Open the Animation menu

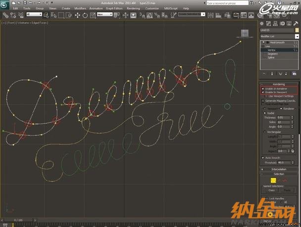96,8
